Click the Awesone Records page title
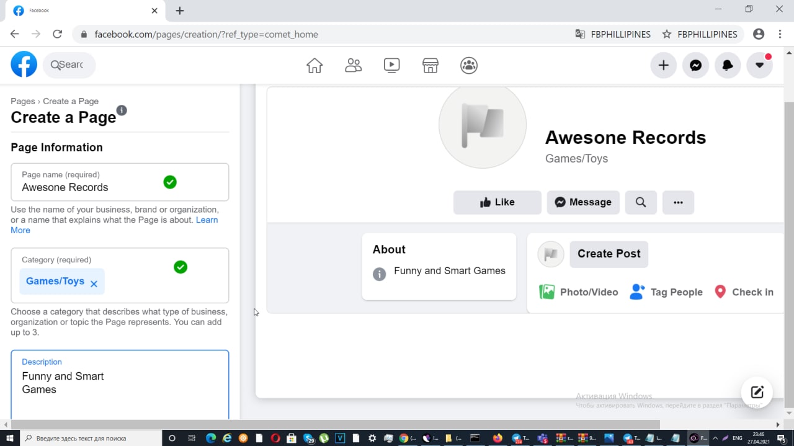This screenshot has width=794, height=446. tap(625, 137)
